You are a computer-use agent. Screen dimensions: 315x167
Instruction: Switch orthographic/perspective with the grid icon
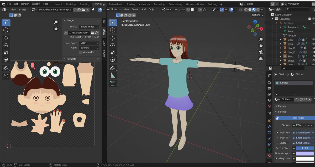[x=261, y=58]
